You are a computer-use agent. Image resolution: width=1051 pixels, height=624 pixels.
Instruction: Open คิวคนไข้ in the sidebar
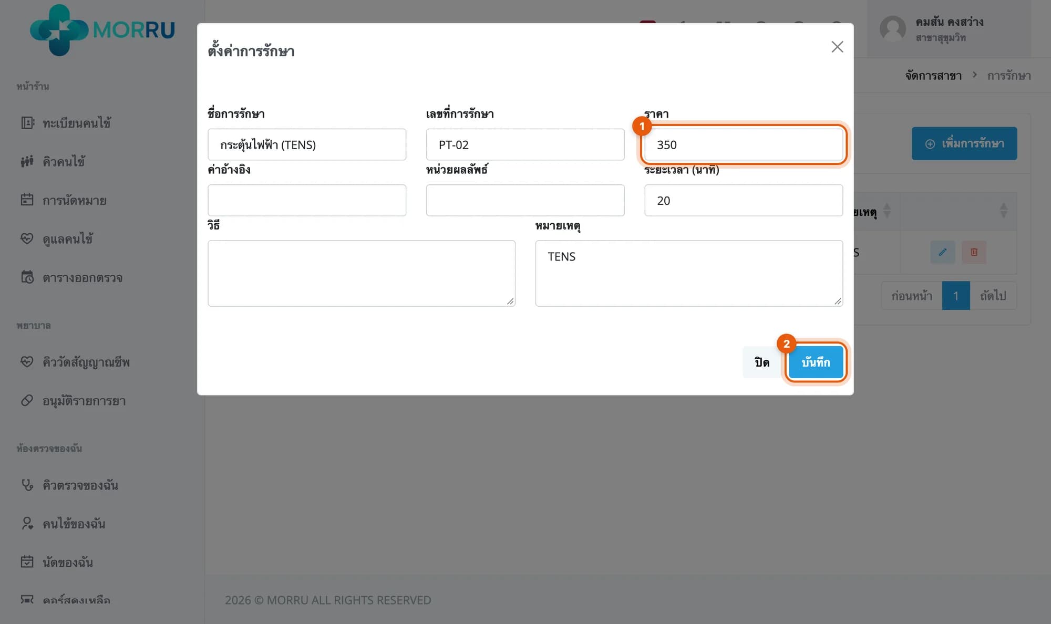click(x=64, y=162)
